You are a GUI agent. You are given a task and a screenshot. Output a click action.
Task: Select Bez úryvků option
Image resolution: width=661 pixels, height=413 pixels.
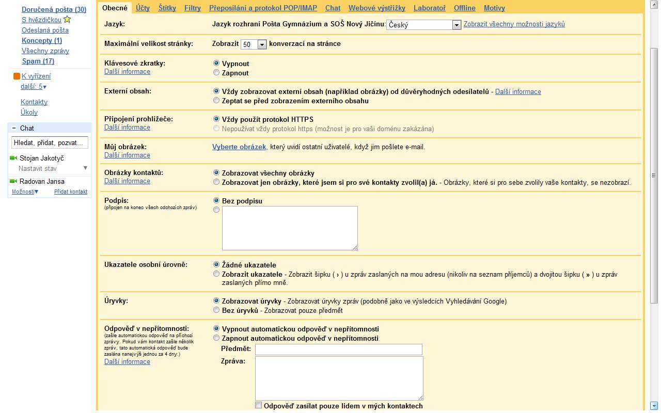point(216,310)
